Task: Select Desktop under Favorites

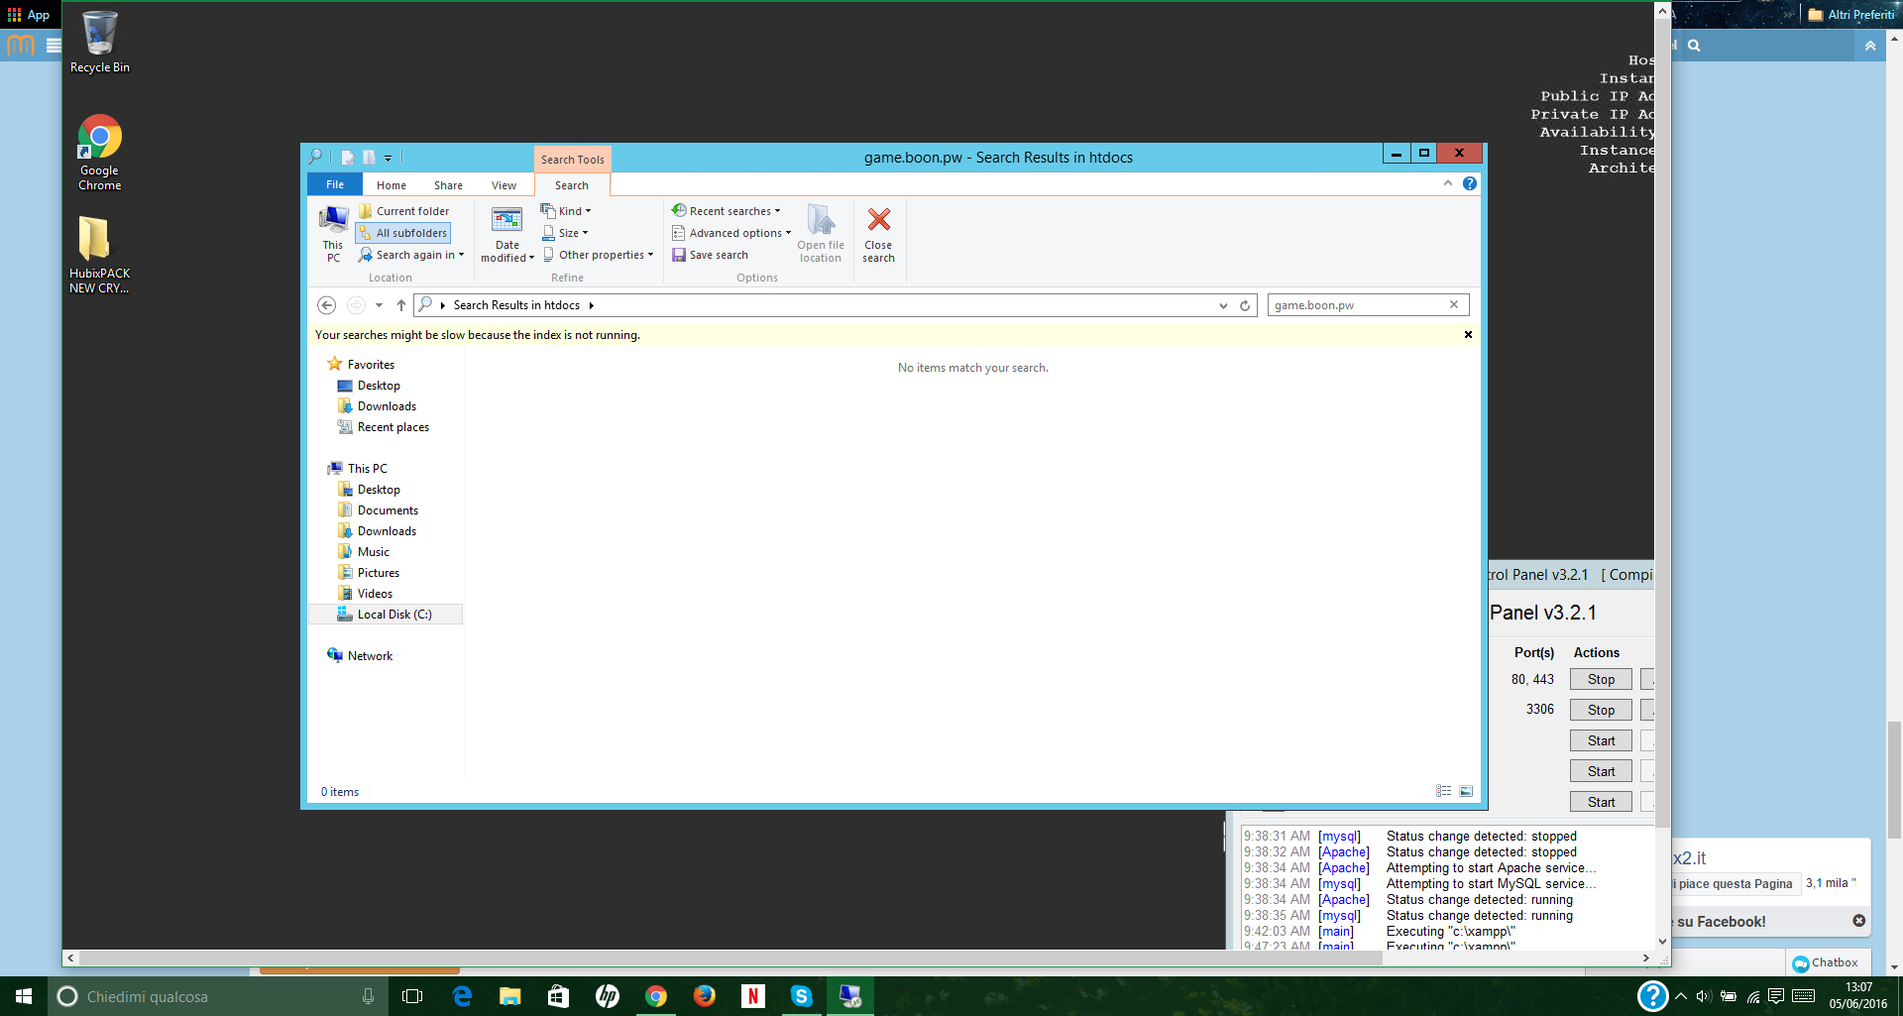Action: click(x=379, y=386)
